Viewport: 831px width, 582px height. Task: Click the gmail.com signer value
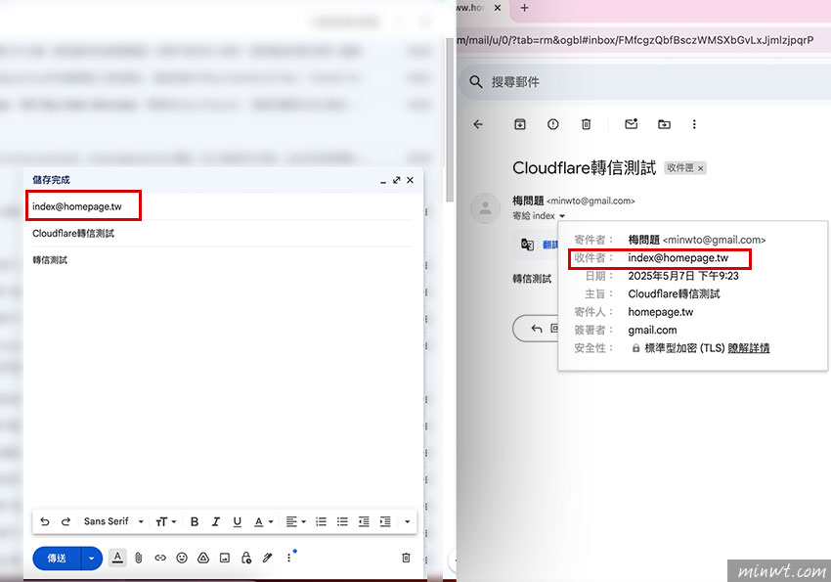pyautogui.click(x=652, y=331)
